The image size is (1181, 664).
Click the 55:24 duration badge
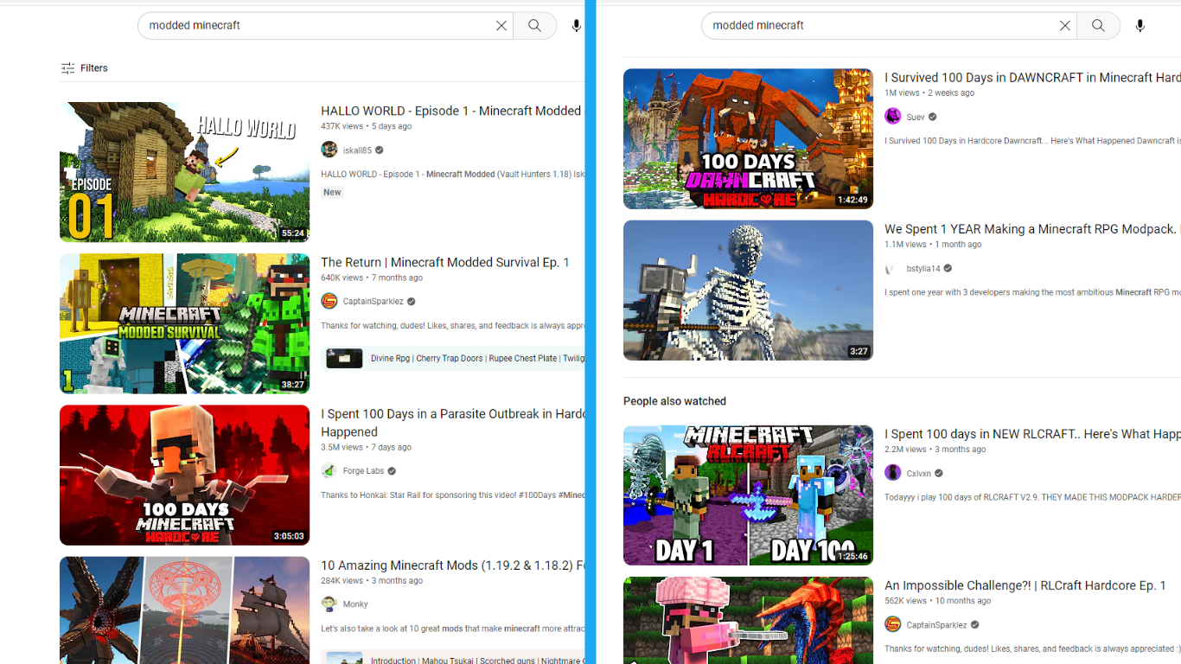292,233
